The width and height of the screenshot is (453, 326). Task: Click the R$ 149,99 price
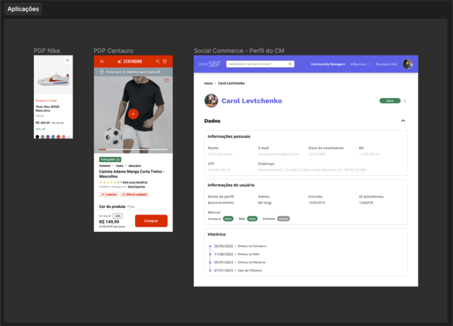tap(109, 222)
